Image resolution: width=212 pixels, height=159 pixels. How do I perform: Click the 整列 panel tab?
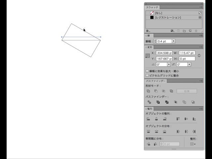pyautogui.click(x=150, y=109)
